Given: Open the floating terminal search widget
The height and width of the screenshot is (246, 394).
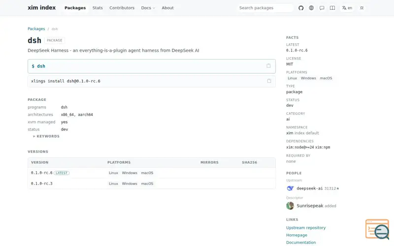Looking at the screenshot, I should pos(377,229).
